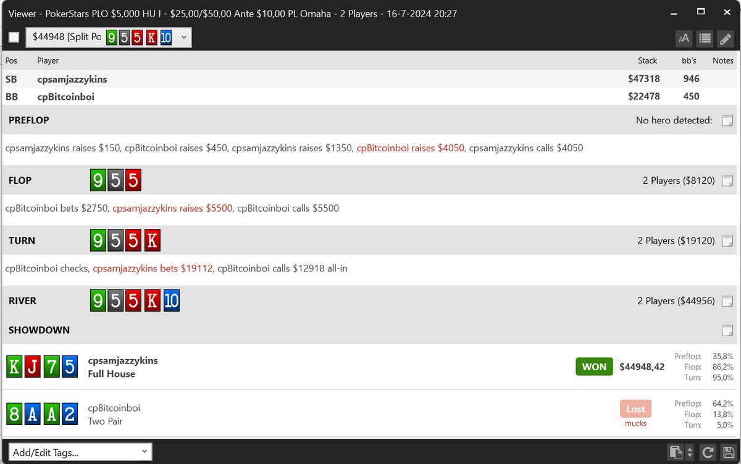Click the Full House hand label
Viewport: 741px width, 464px height.
coord(112,374)
